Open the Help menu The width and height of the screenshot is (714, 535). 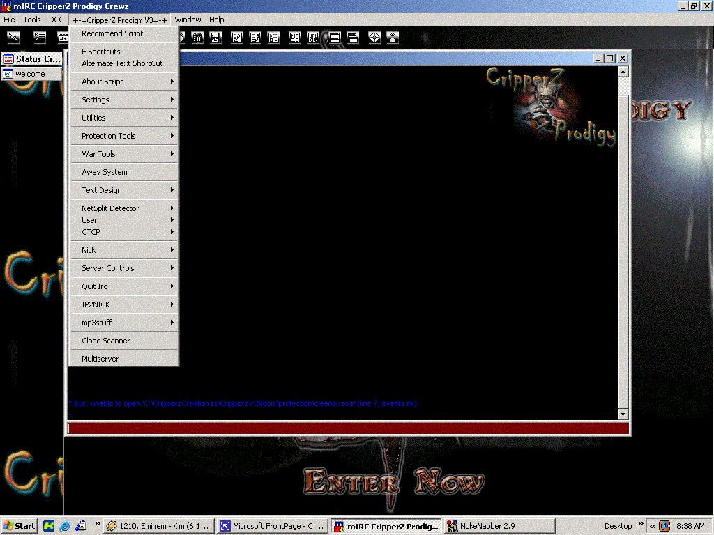[x=216, y=20]
